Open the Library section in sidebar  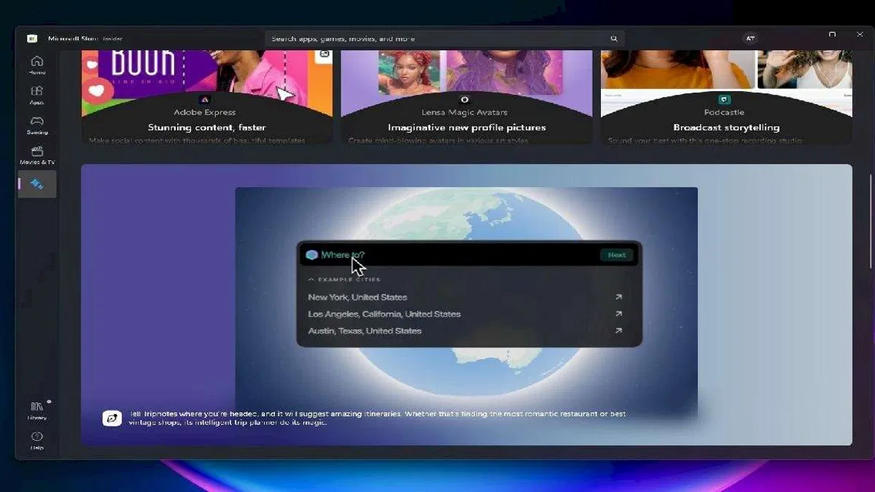[x=36, y=410]
